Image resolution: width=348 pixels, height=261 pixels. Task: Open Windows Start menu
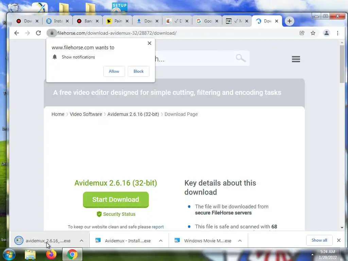click(x=9, y=254)
